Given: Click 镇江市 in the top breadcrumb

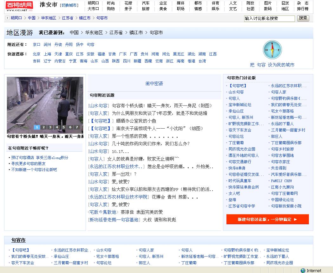Looking at the screenshot, I should (x=85, y=18).
